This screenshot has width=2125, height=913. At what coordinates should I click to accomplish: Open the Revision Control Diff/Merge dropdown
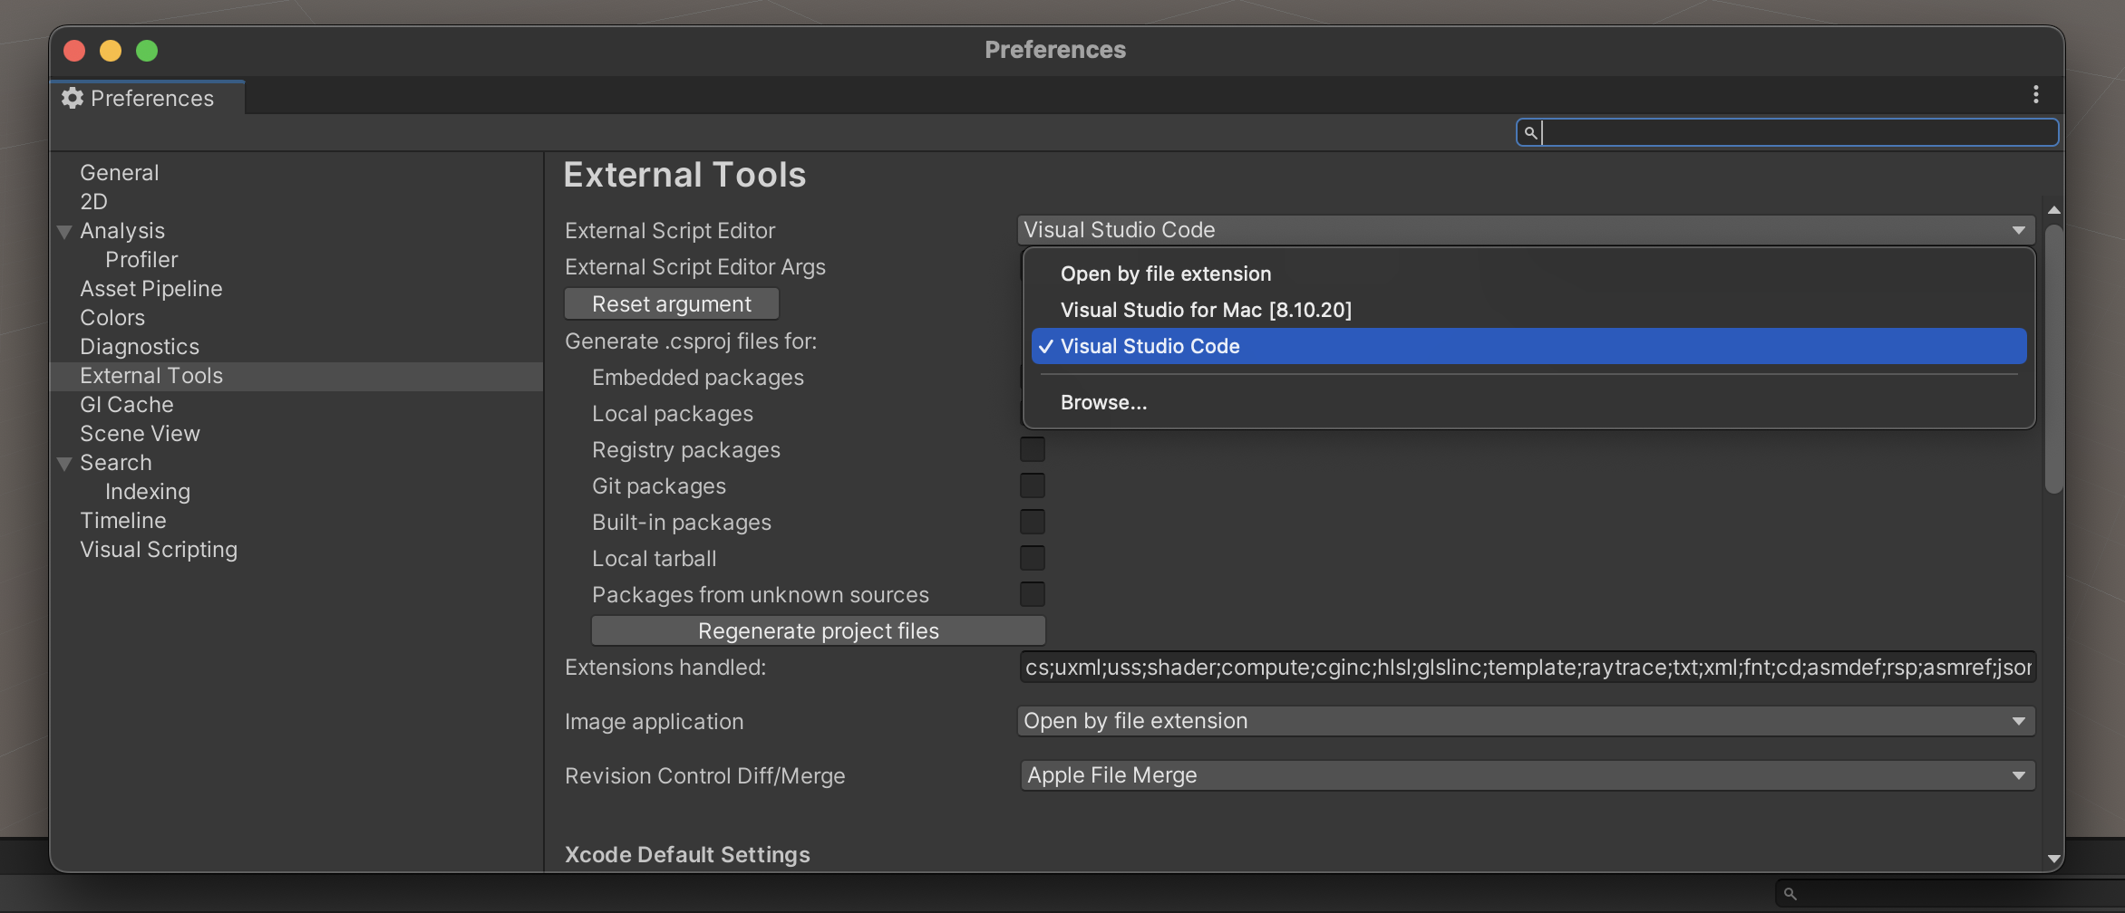pos(1528,775)
